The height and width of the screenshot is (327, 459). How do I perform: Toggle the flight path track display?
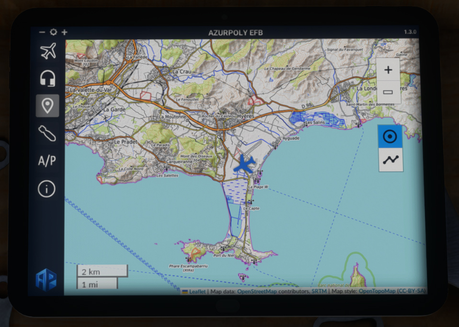[x=390, y=160]
